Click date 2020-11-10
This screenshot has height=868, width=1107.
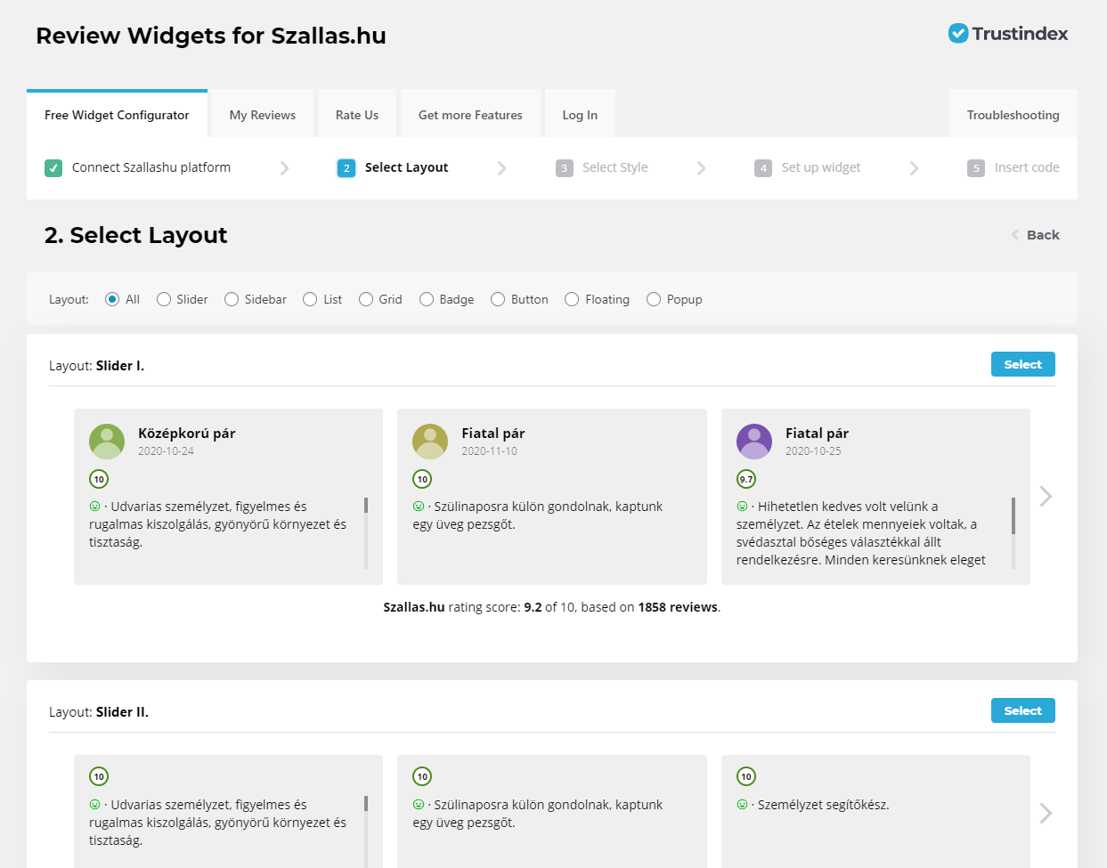(x=489, y=451)
